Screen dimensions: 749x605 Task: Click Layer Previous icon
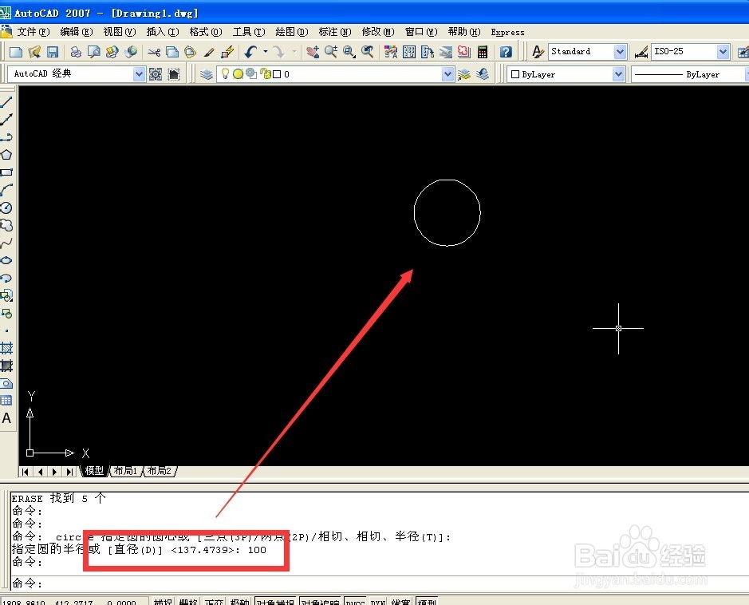click(x=483, y=74)
